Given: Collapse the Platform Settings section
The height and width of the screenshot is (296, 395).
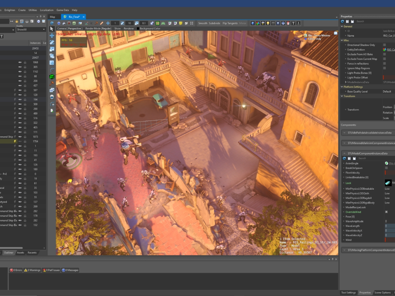Looking at the screenshot, I should click(x=342, y=87).
